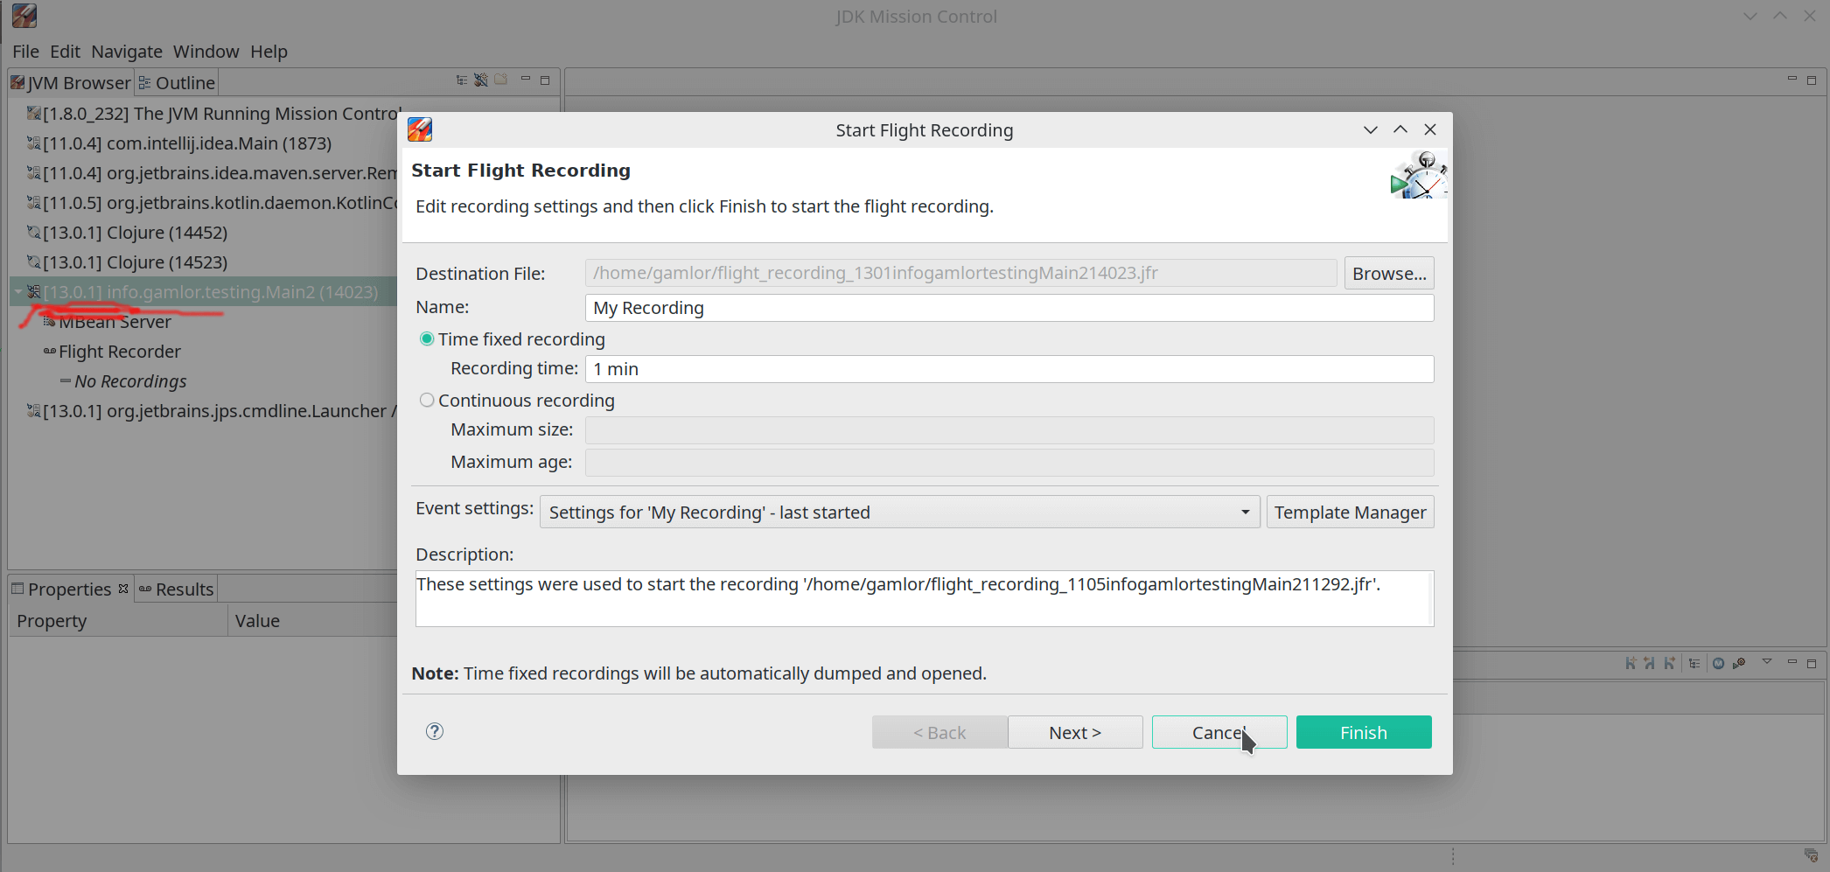Select The JVM Running Mission Control entry
The height and width of the screenshot is (872, 1830).
coord(213,114)
